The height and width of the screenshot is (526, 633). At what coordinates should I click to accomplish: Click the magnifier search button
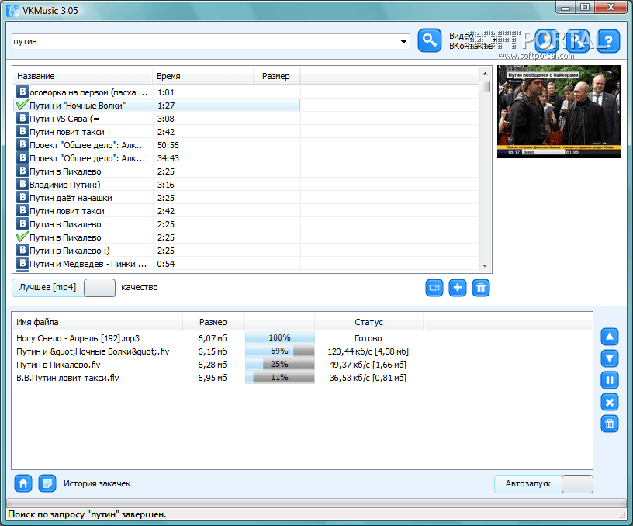[429, 41]
